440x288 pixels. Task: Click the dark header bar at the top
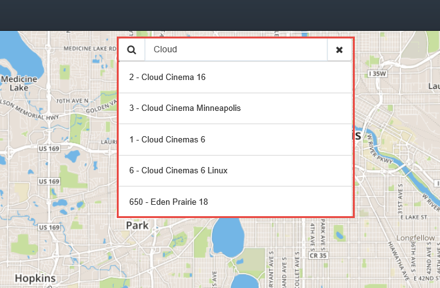point(220,15)
